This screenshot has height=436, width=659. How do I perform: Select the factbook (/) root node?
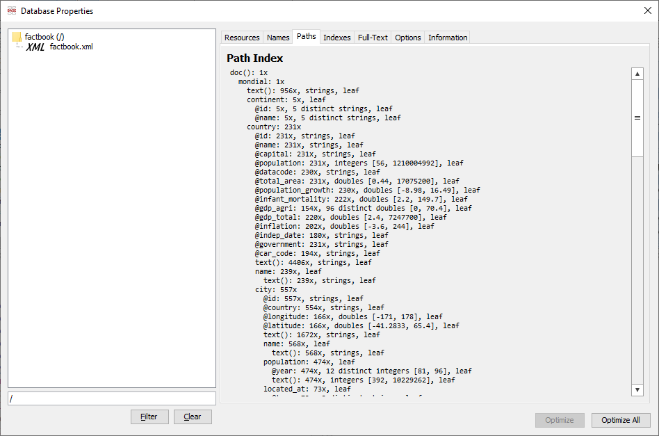click(x=44, y=37)
